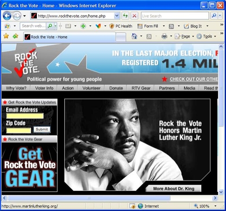
Task: Click the Live Search input box
Action: tap(175, 16)
